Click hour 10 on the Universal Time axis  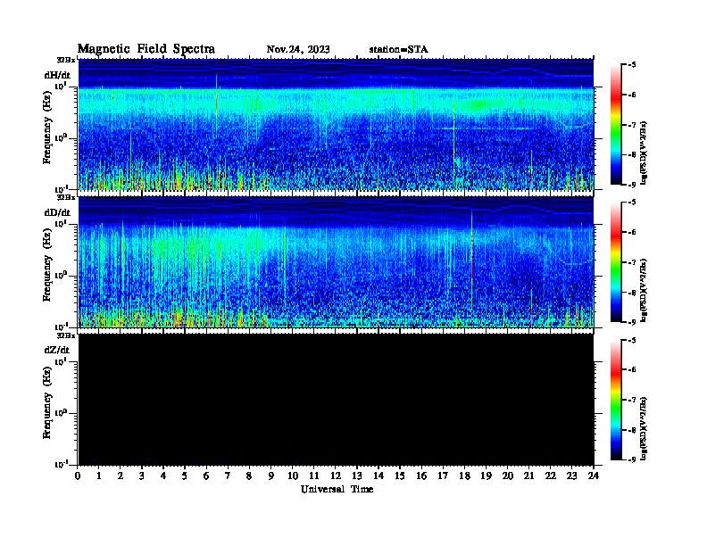[x=293, y=476]
